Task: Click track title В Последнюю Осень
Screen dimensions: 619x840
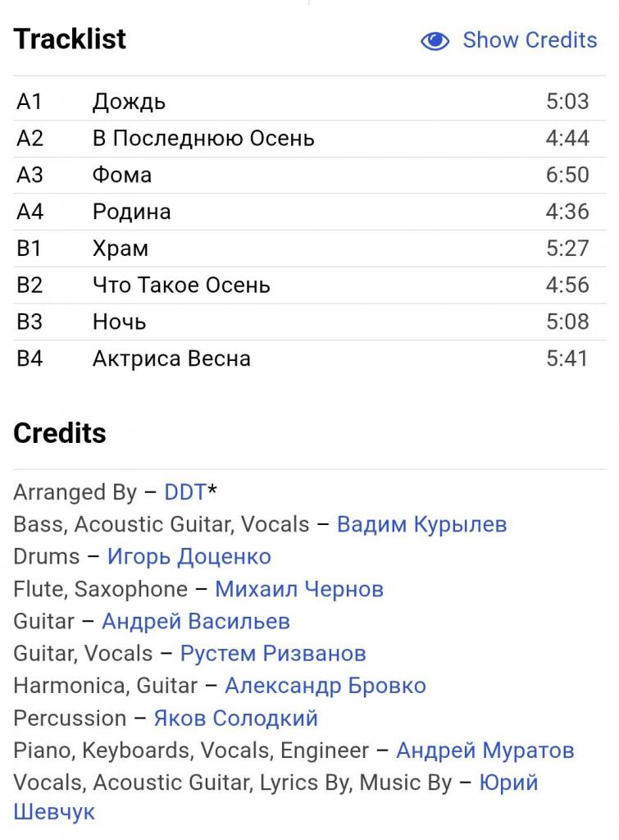Action: (203, 138)
